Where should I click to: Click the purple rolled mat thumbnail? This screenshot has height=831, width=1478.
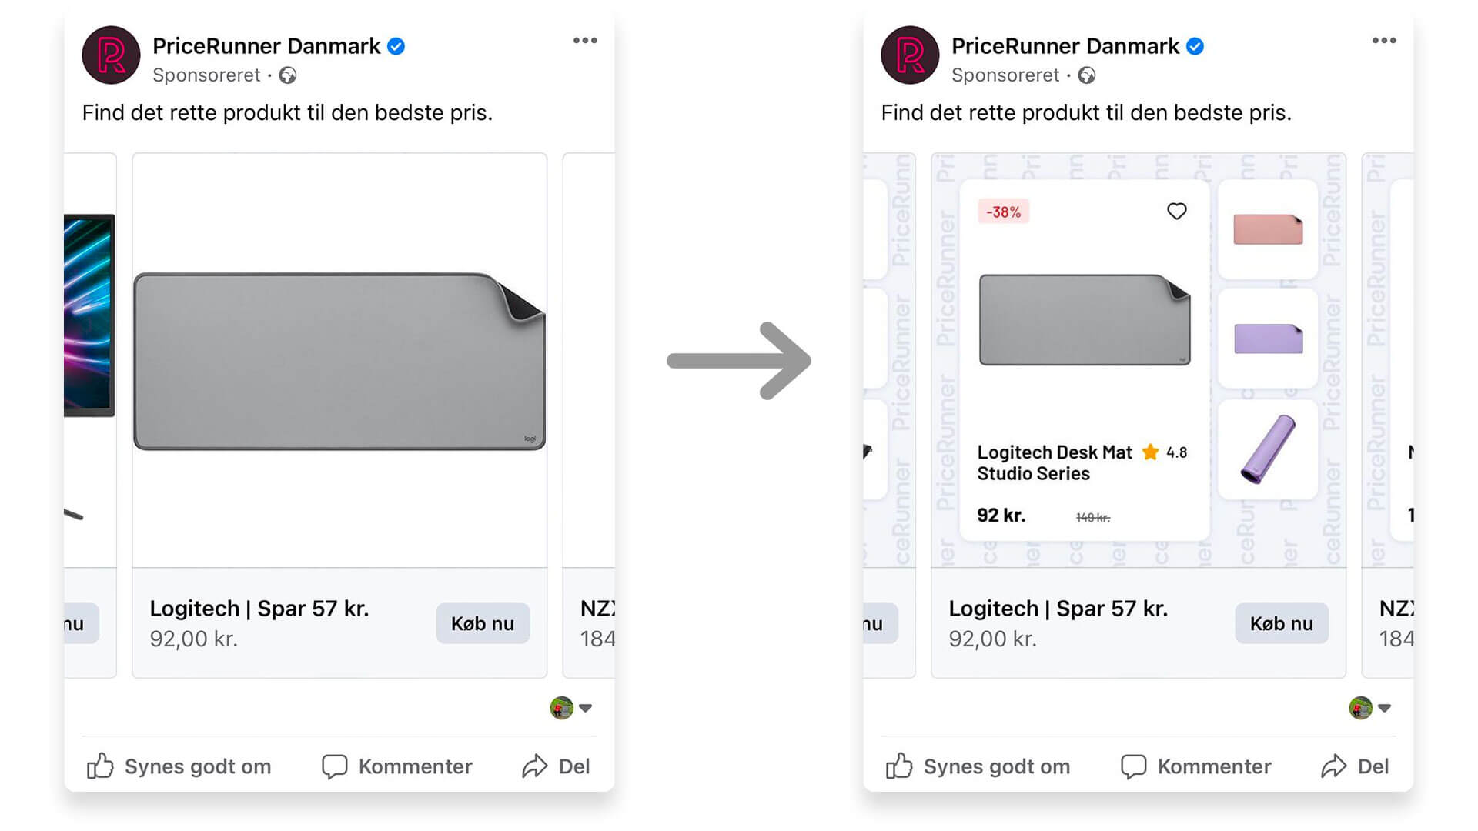pyautogui.click(x=1268, y=451)
